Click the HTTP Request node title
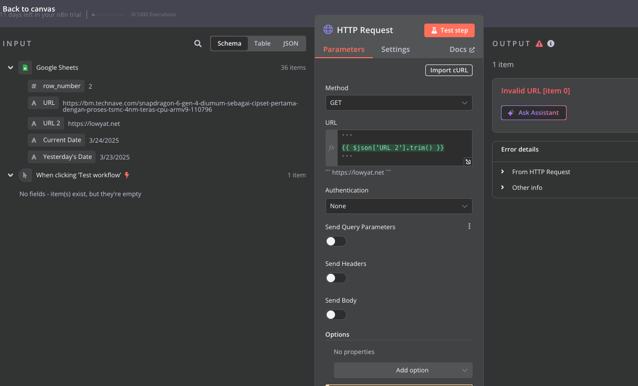This screenshot has width=638, height=386. coord(365,30)
